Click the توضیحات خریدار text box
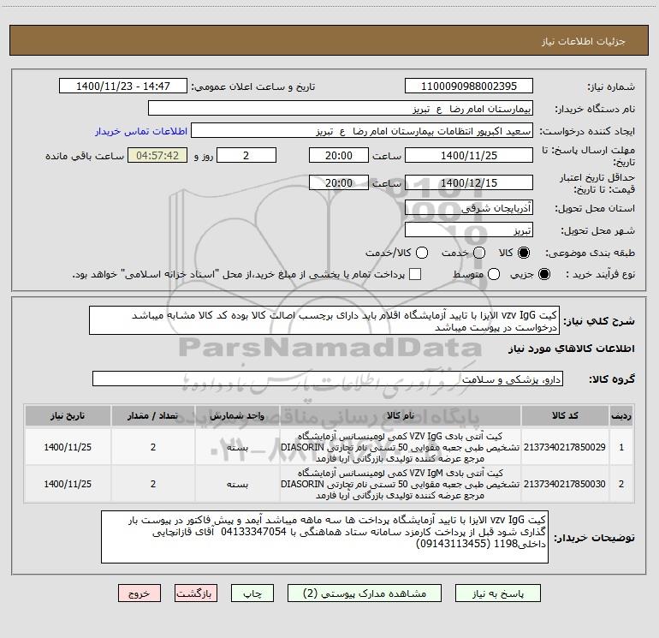Viewport: 659px width, 638px height. coord(324,537)
